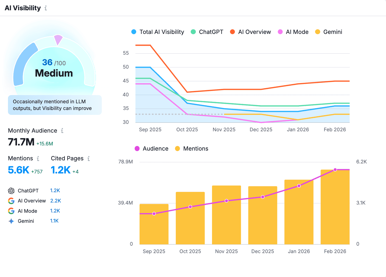Image resolution: width=386 pixels, height=277 pixels.
Task: Open AI Mode 1.2K mentions link
Action: [x=55, y=211]
